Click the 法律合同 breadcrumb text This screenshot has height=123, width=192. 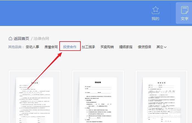[x=41, y=39]
